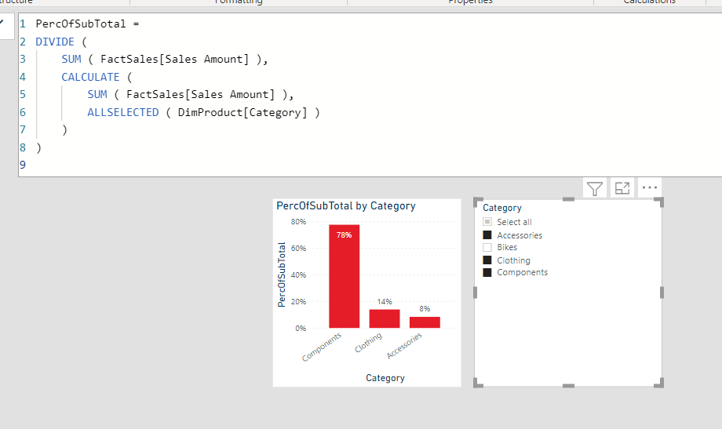Click the 60% y-axis tick label
The width and height of the screenshot is (722, 429).
point(298,248)
